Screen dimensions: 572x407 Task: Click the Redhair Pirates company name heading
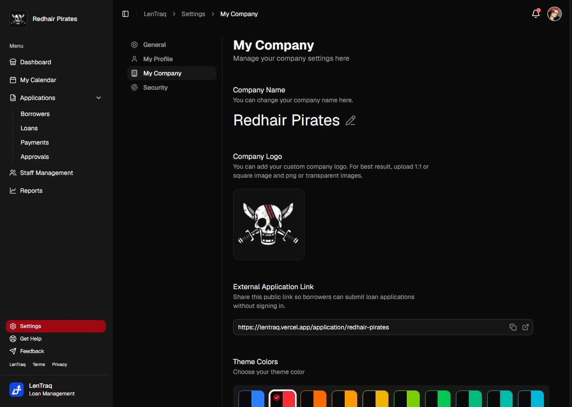pyautogui.click(x=287, y=120)
